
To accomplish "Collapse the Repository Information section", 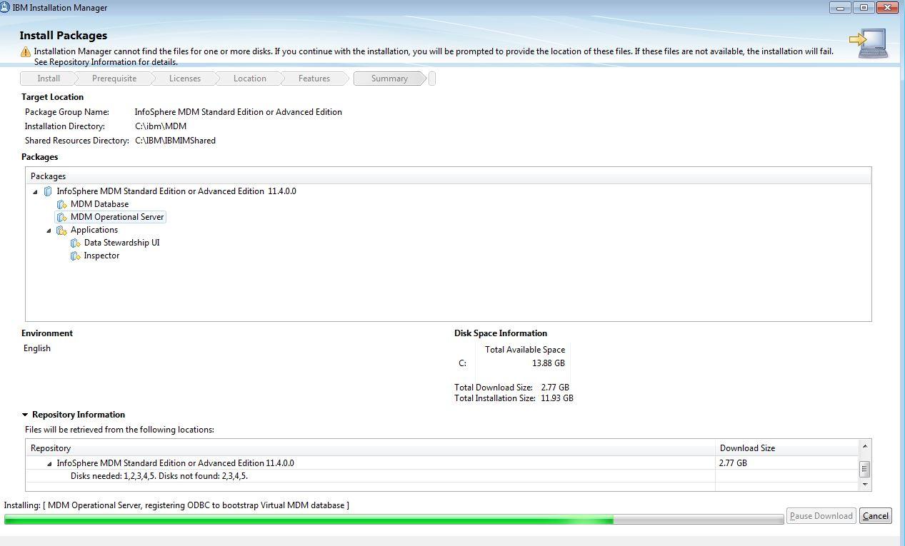I will [x=25, y=415].
